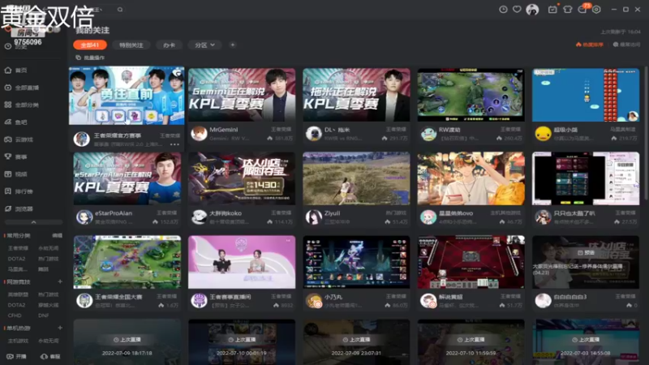Add category to 网游竞技 with plus
The height and width of the screenshot is (365, 649).
click(x=60, y=281)
